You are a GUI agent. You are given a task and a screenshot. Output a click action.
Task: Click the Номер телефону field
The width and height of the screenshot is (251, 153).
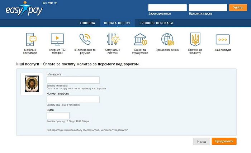coord(73,99)
